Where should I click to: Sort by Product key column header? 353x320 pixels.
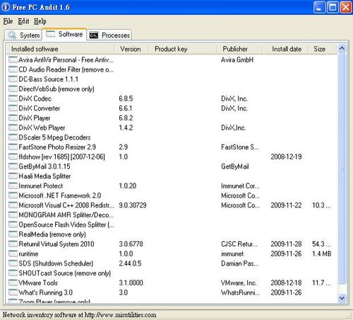tap(183, 49)
